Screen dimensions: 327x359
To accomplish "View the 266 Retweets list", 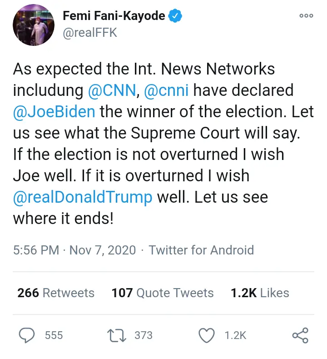I will [56, 293].
